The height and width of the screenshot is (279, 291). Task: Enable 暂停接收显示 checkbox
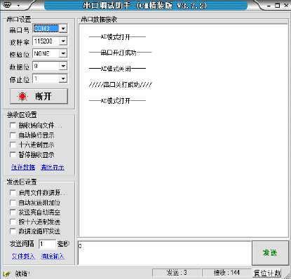[13, 155]
